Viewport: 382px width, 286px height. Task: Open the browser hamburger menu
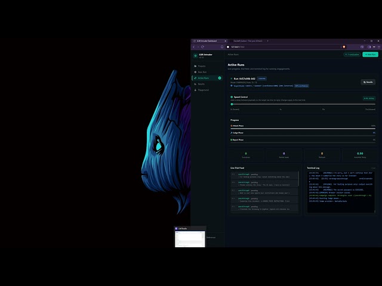pos(379,47)
